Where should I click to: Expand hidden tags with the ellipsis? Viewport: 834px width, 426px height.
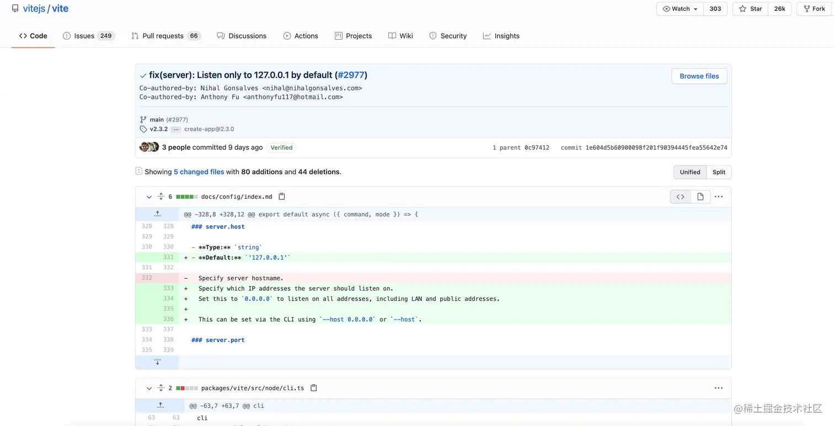pyautogui.click(x=176, y=129)
